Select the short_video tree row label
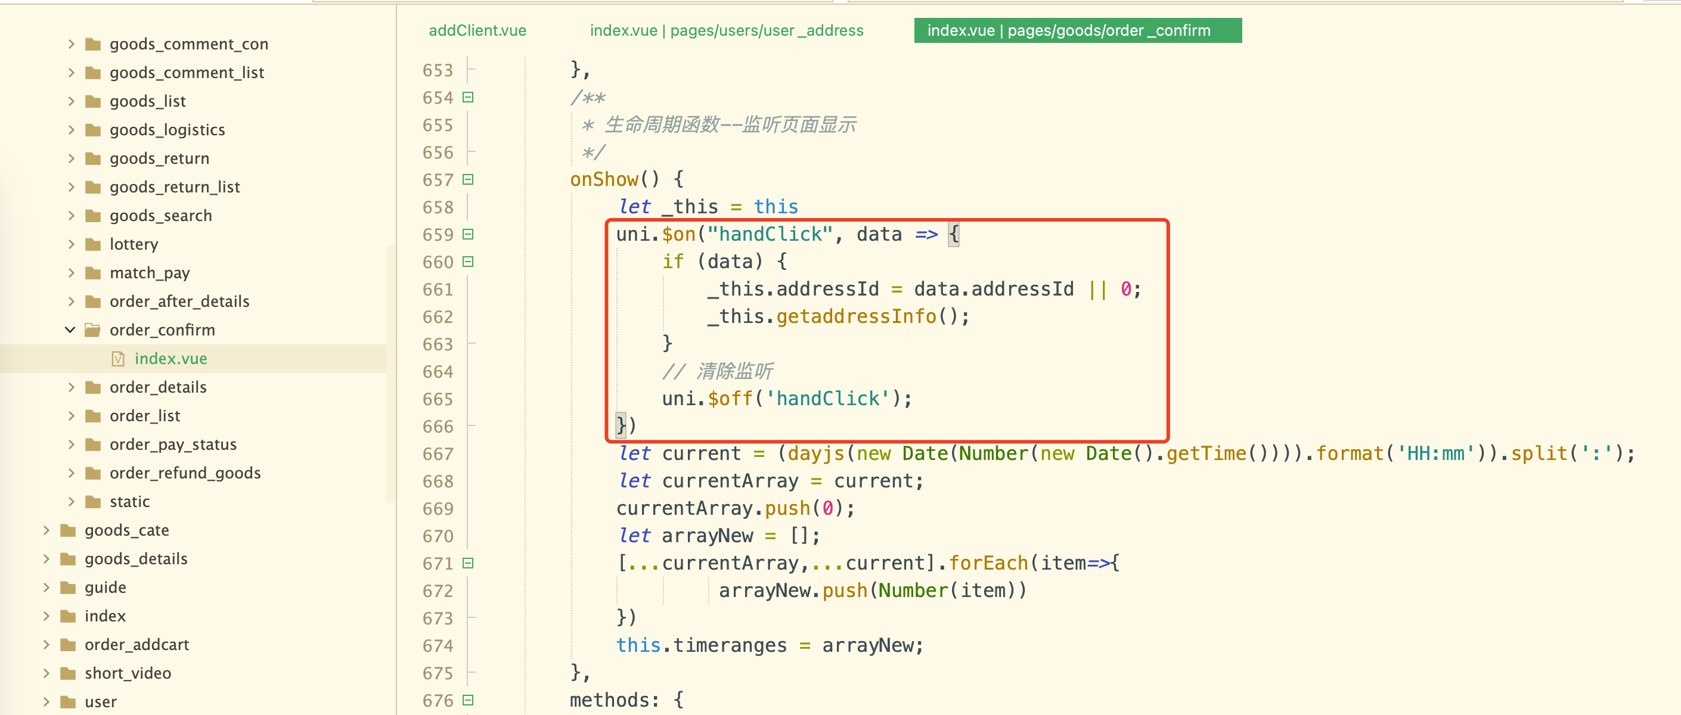 click(128, 673)
